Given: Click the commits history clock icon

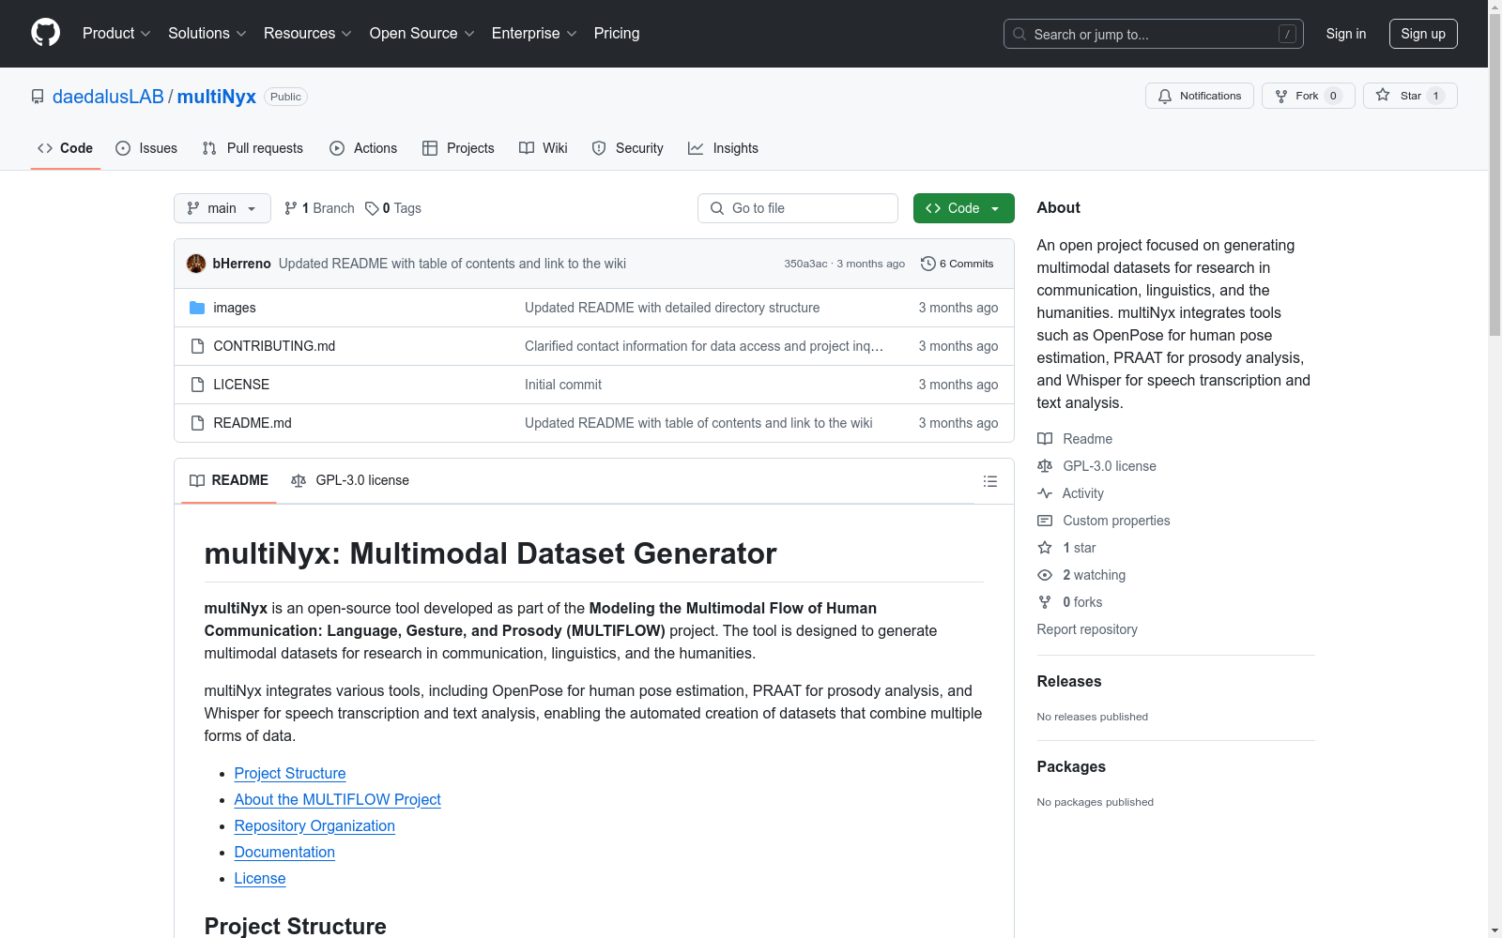Looking at the screenshot, I should pyautogui.click(x=928, y=264).
